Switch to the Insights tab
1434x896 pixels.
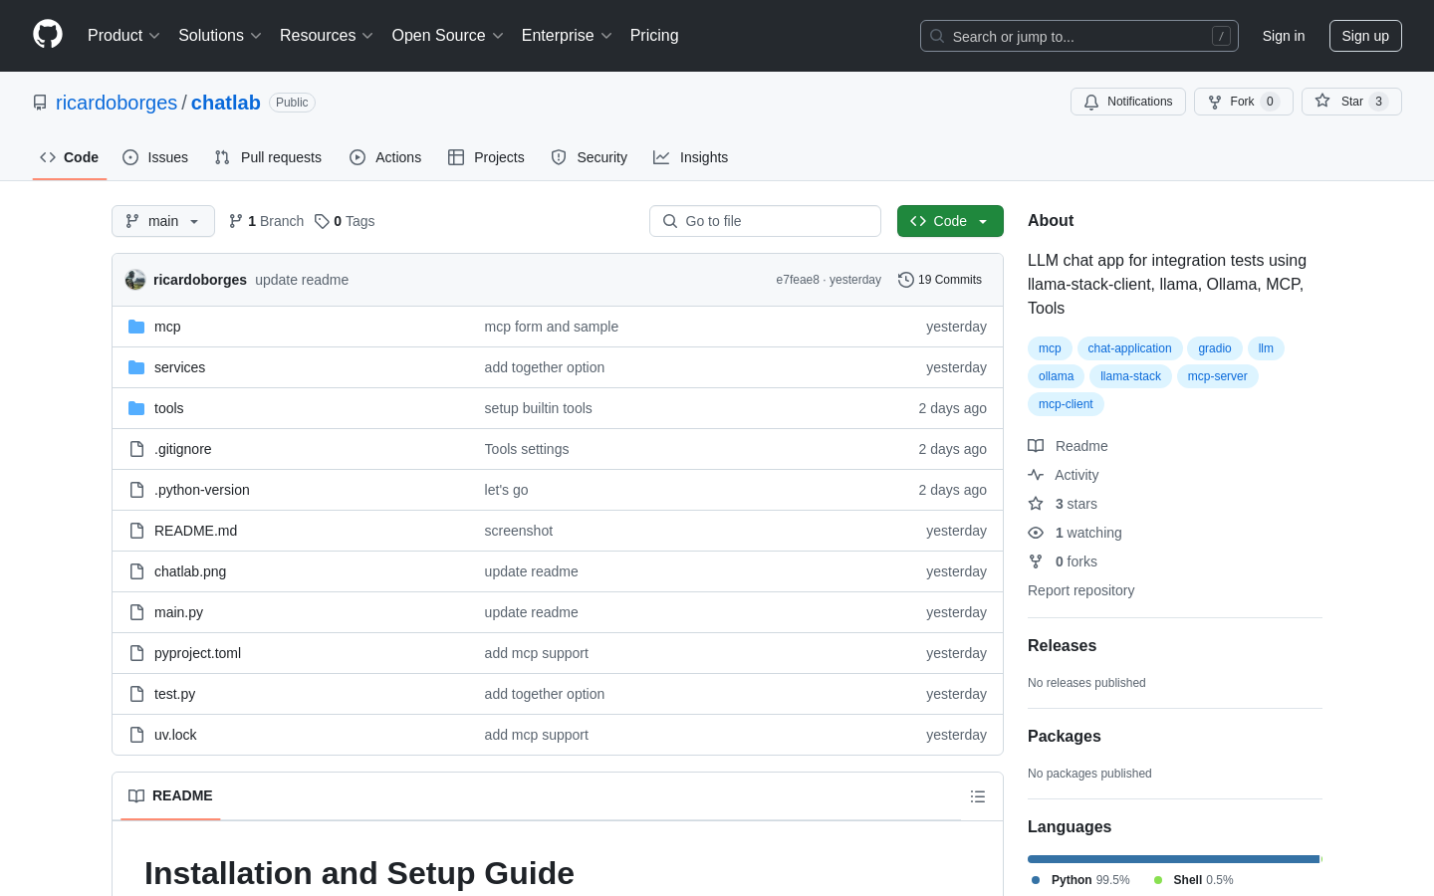coord(691,157)
